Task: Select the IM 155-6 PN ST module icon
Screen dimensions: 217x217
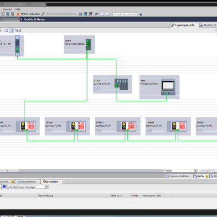Action: pos(121,84)
